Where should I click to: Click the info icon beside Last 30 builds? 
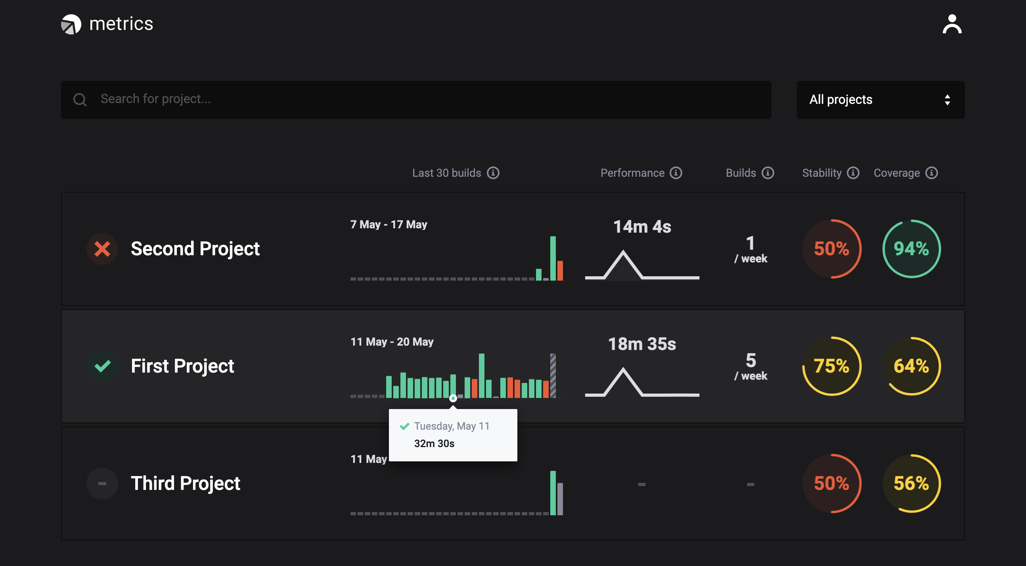click(x=493, y=173)
